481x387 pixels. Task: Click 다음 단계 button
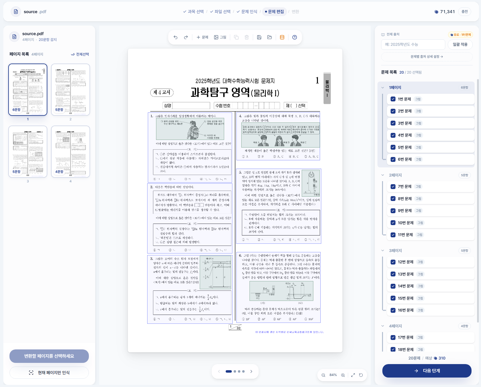pos(427,371)
